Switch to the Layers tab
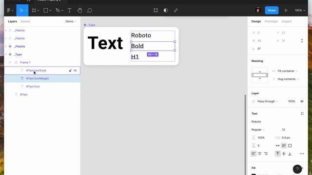 click(12, 21)
